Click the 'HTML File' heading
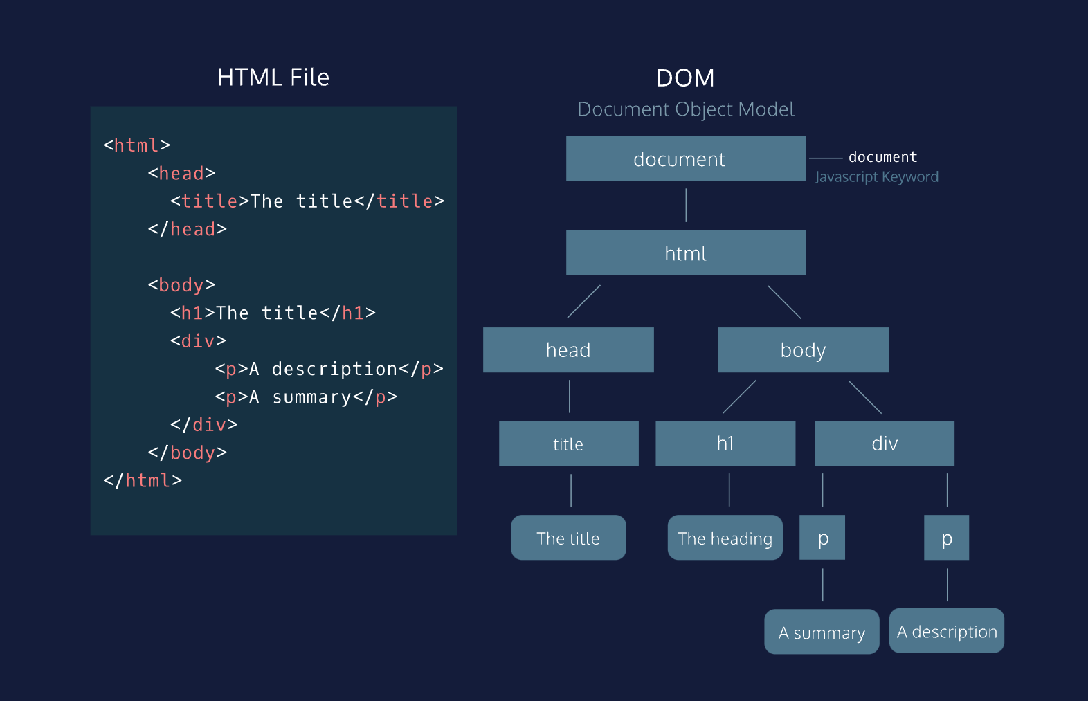 (273, 78)
